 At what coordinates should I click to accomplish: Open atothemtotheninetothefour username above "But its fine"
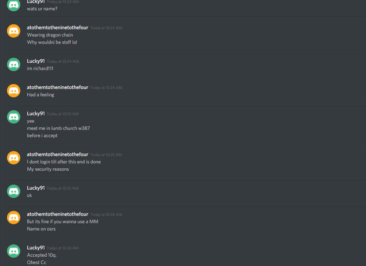58,214
